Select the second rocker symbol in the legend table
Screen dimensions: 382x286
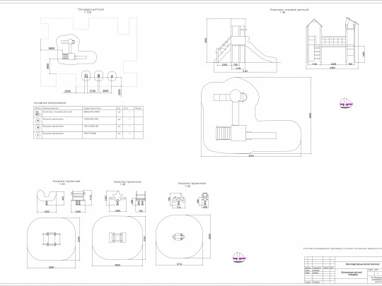37,120
